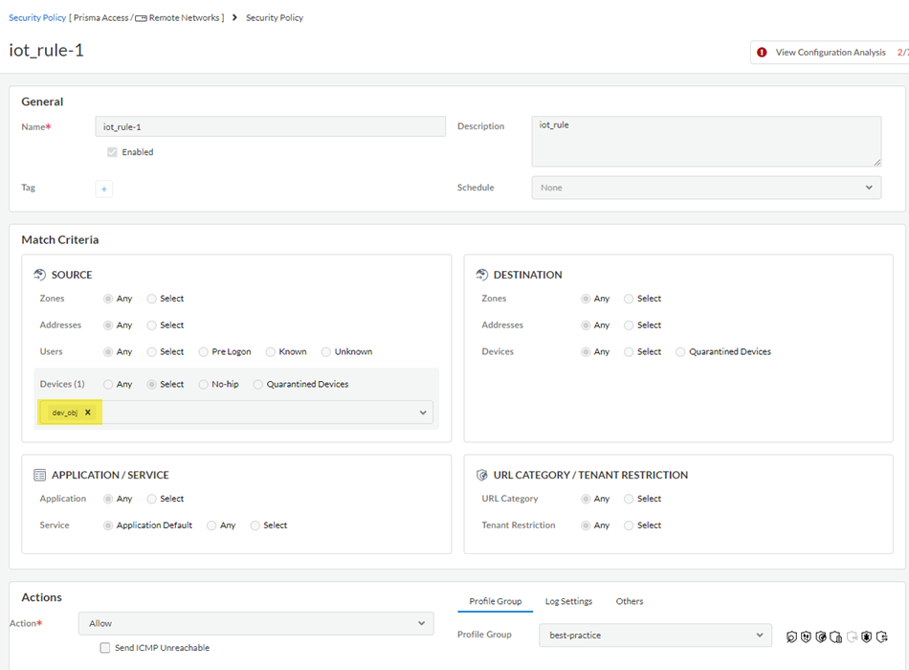Click inside the Description text box
This screenshot has width=909, height=670.
[x=705, y=142]
